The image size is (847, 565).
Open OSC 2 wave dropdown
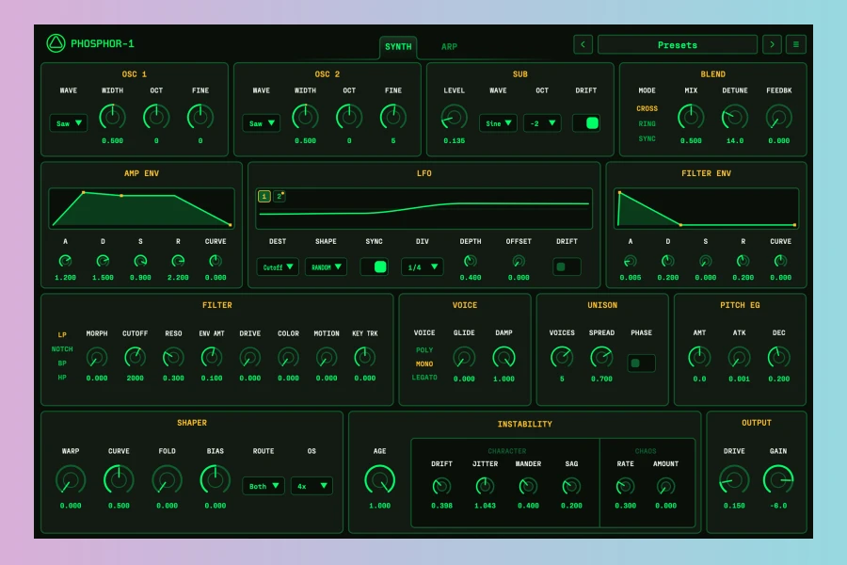point(262,123)
